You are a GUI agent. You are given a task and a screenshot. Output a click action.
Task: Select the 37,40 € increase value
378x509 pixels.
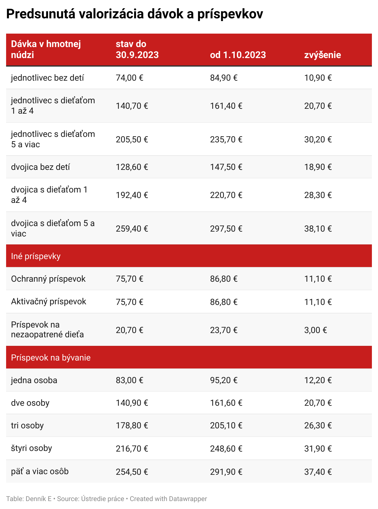tap(318, 472)
